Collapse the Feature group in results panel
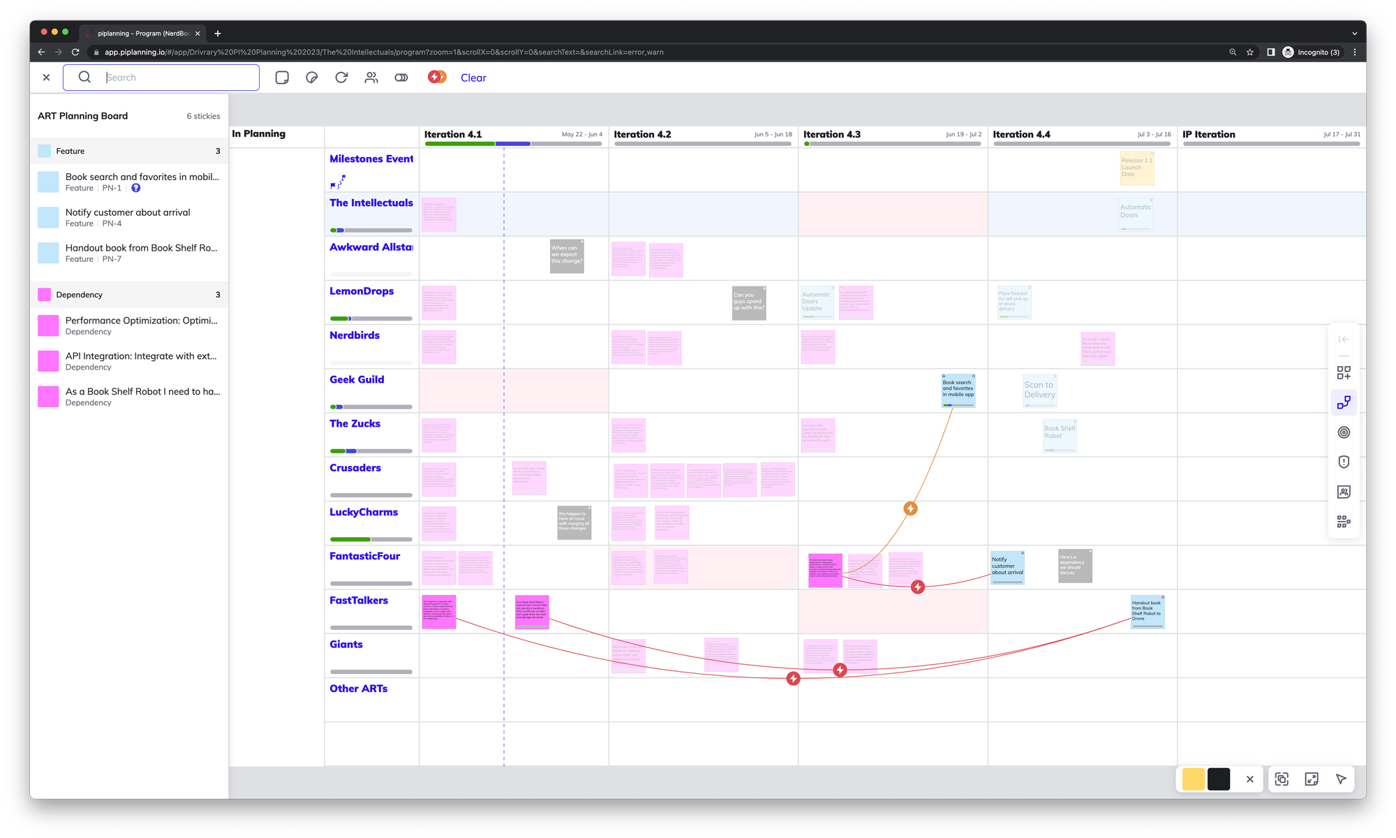The width and height of the screenshot is (1396, 838). tap(129, 151)
